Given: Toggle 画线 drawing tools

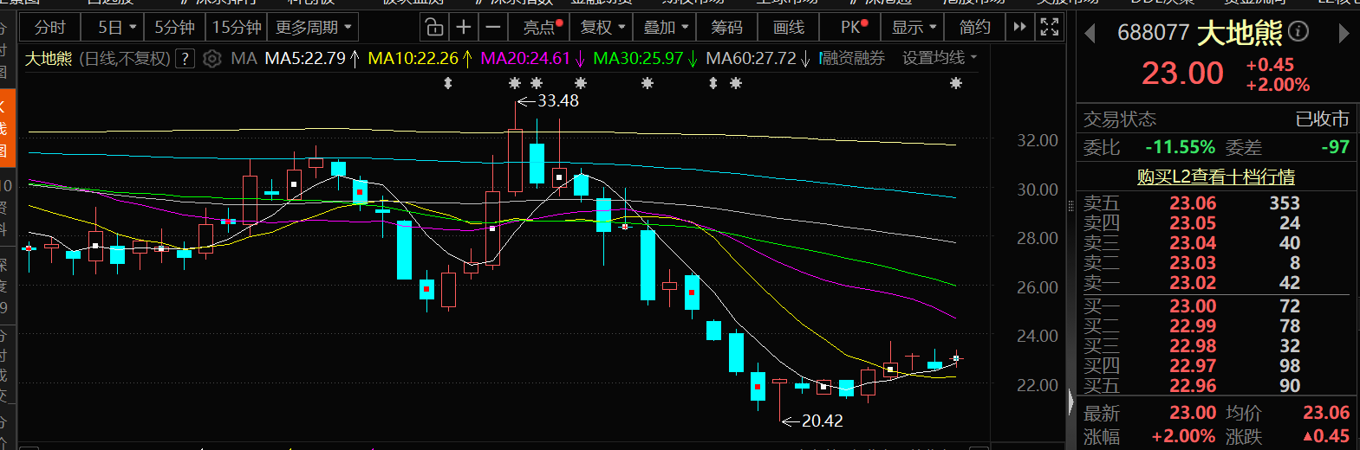Looking at the screenshot, I should click(x=788, y=28).
